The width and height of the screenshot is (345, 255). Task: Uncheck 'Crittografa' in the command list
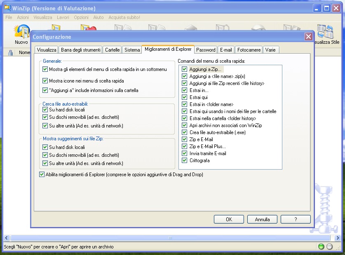[185, 161]
